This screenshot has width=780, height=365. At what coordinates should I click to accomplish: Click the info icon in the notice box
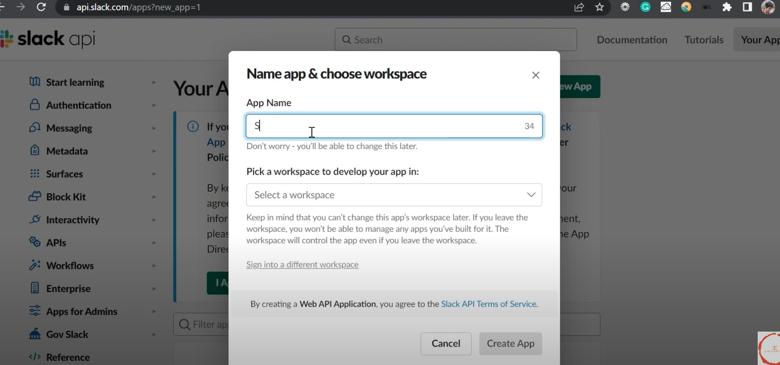pyautogui.click(x=193, y=126)
